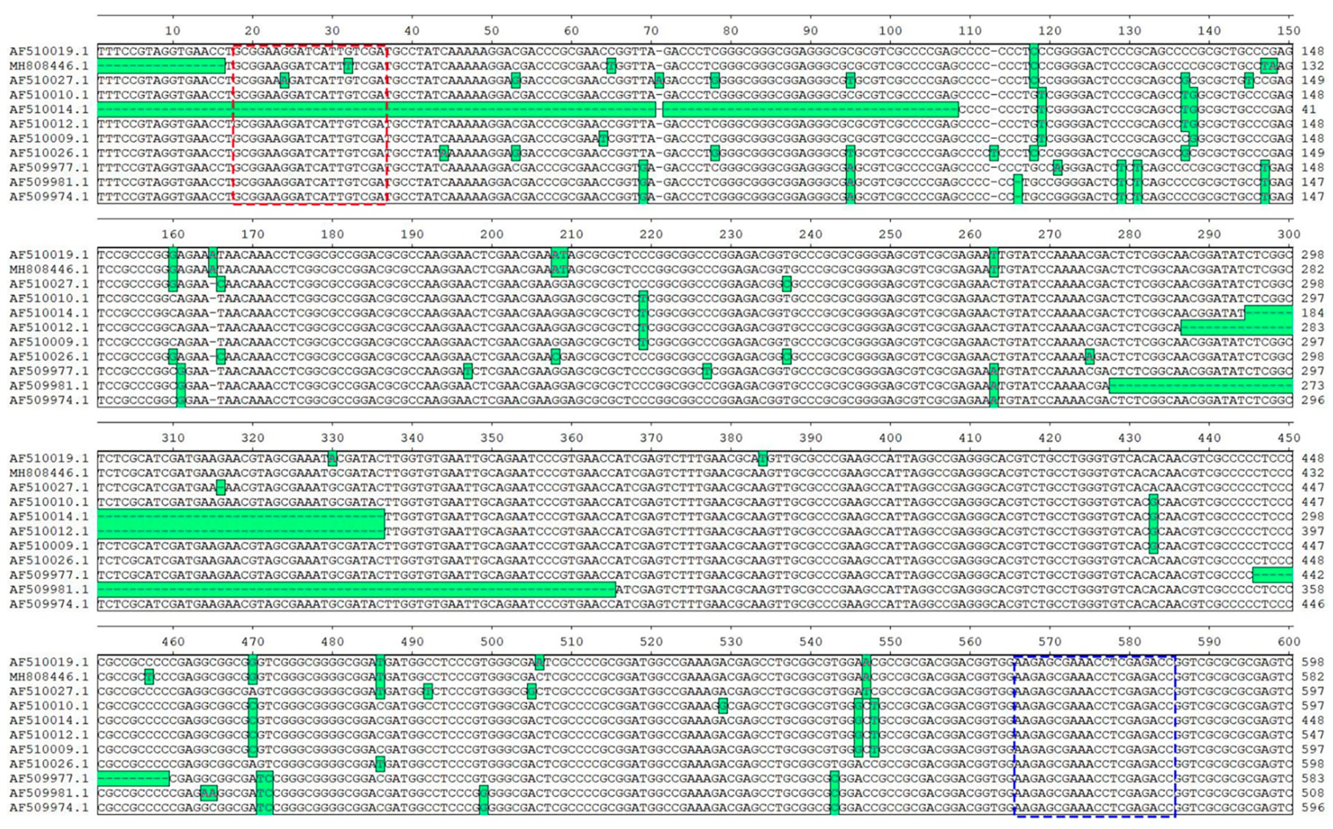The width and height of the screenshot is (1333, 829).
Task: Click ruler position 220 marker
Action: coord(651,234)
